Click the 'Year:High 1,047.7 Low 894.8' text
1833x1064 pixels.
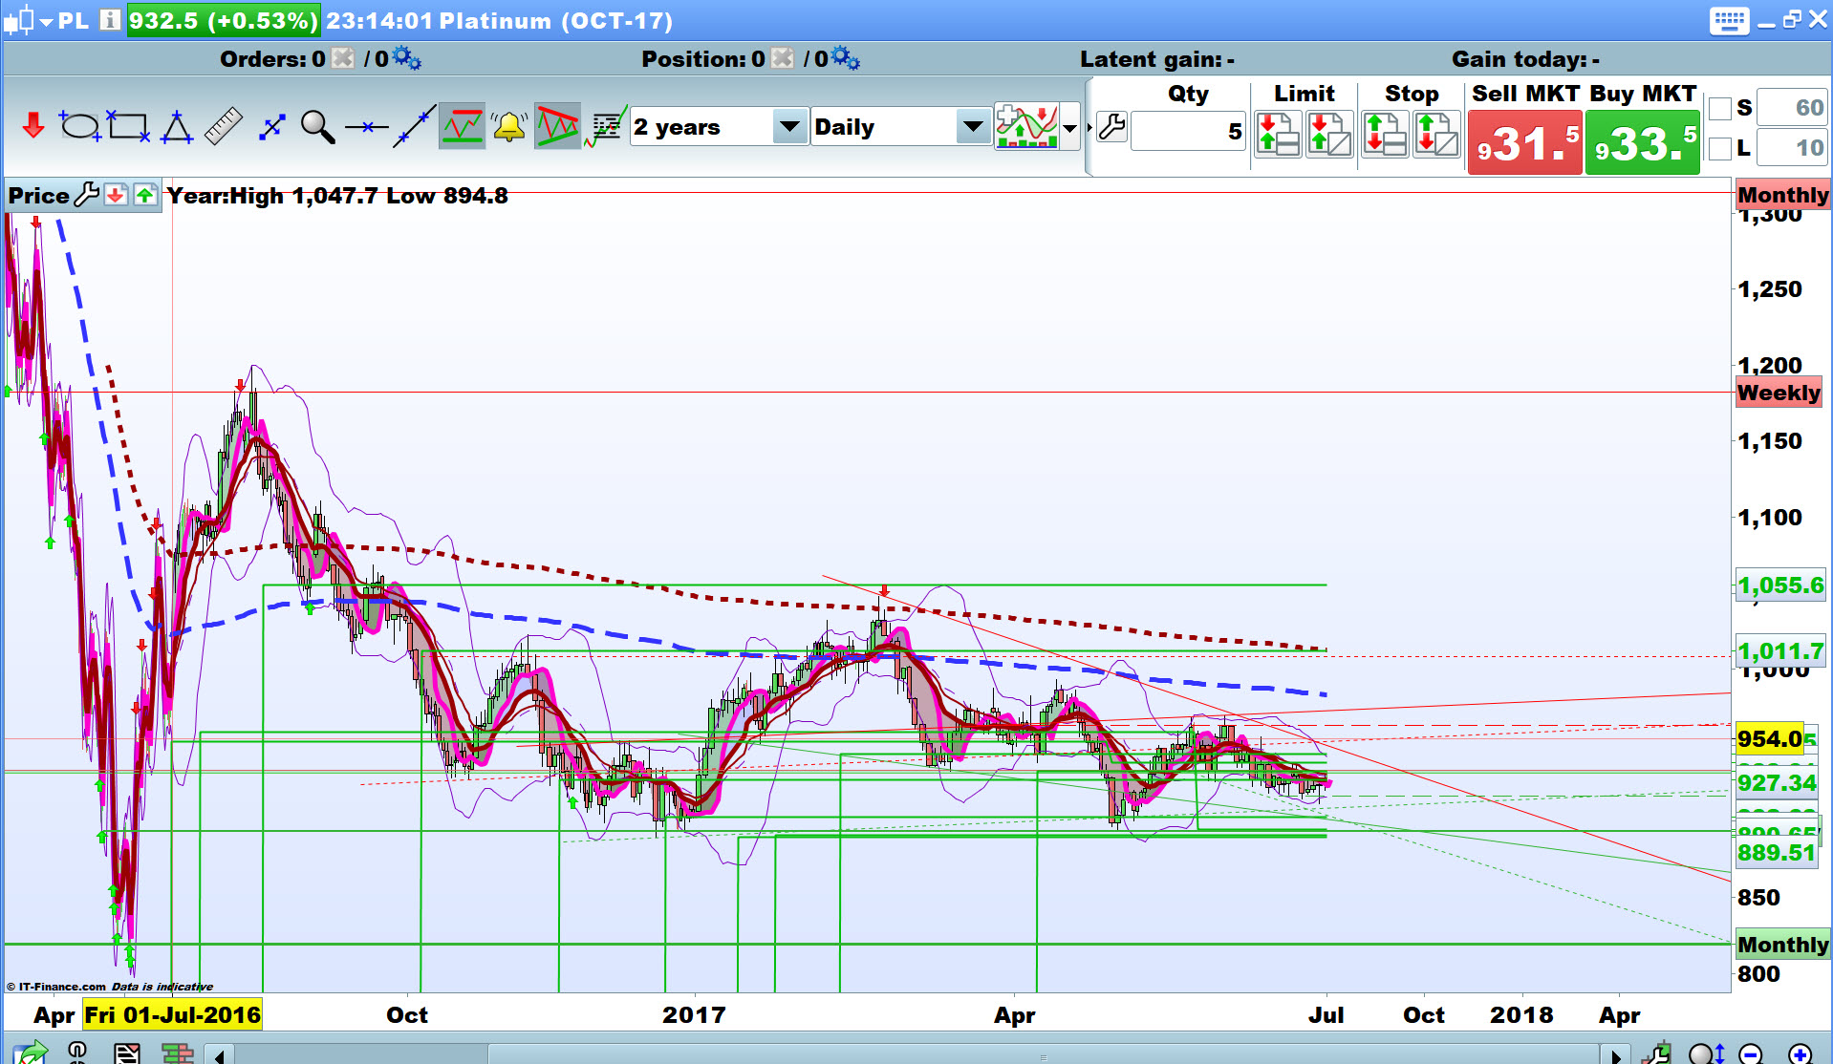pos(337,196)
